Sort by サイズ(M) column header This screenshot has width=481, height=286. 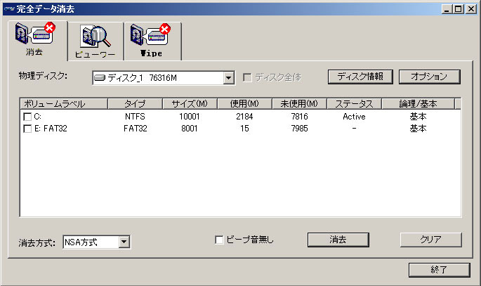pyautogui.click(x=190, y=104)
